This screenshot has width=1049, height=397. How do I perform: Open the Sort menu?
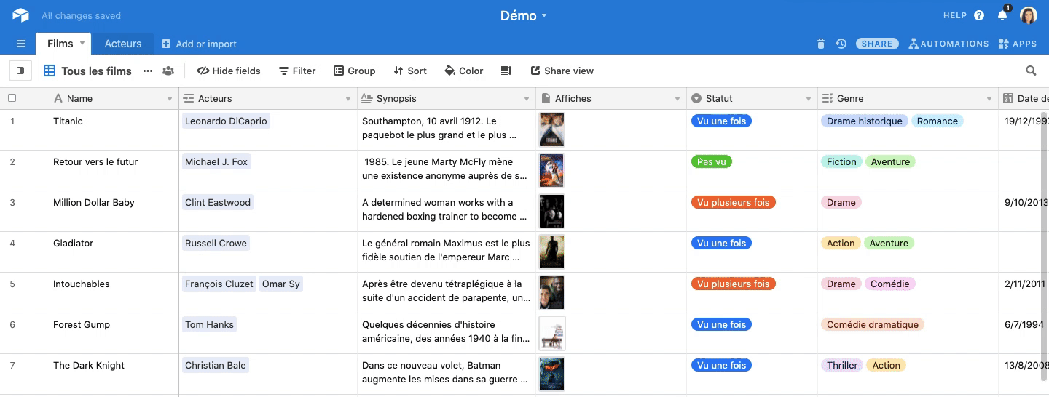(x=410, y=71)
